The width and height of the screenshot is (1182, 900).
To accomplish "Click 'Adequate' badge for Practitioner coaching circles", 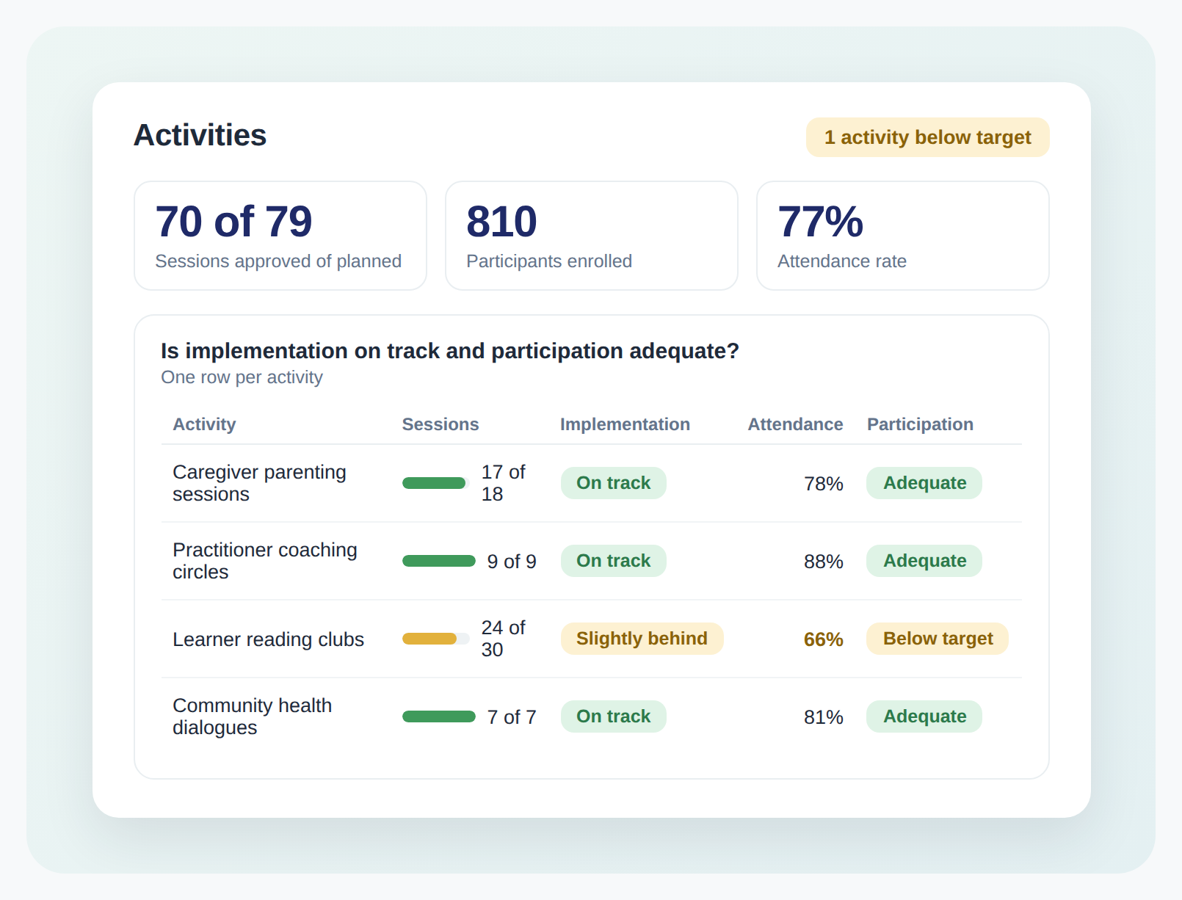I will (924, 561).
